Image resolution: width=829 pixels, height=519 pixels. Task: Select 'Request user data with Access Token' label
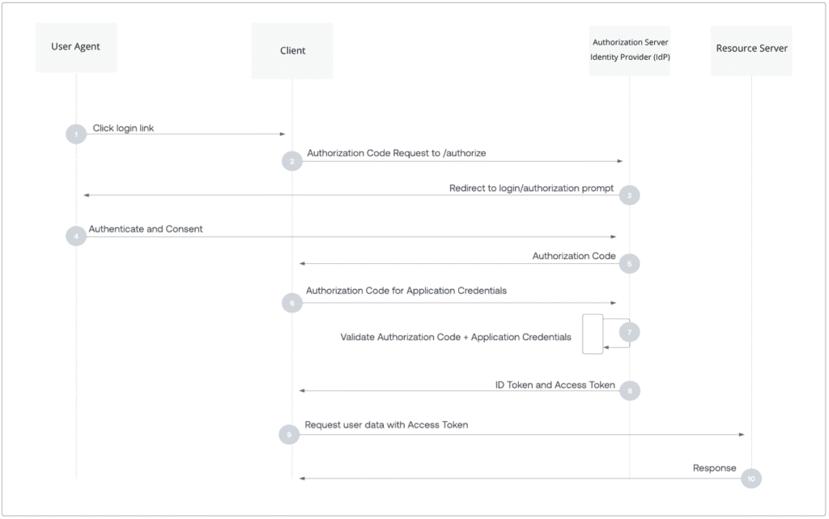(386, 425)
